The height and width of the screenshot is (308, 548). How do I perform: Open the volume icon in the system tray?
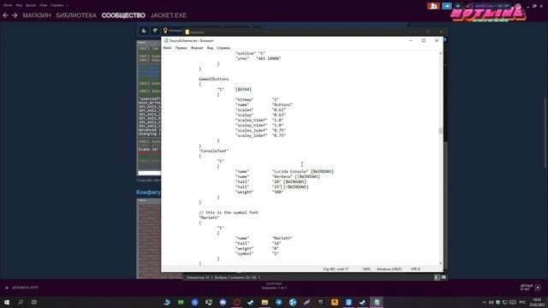tap(491, 302)
